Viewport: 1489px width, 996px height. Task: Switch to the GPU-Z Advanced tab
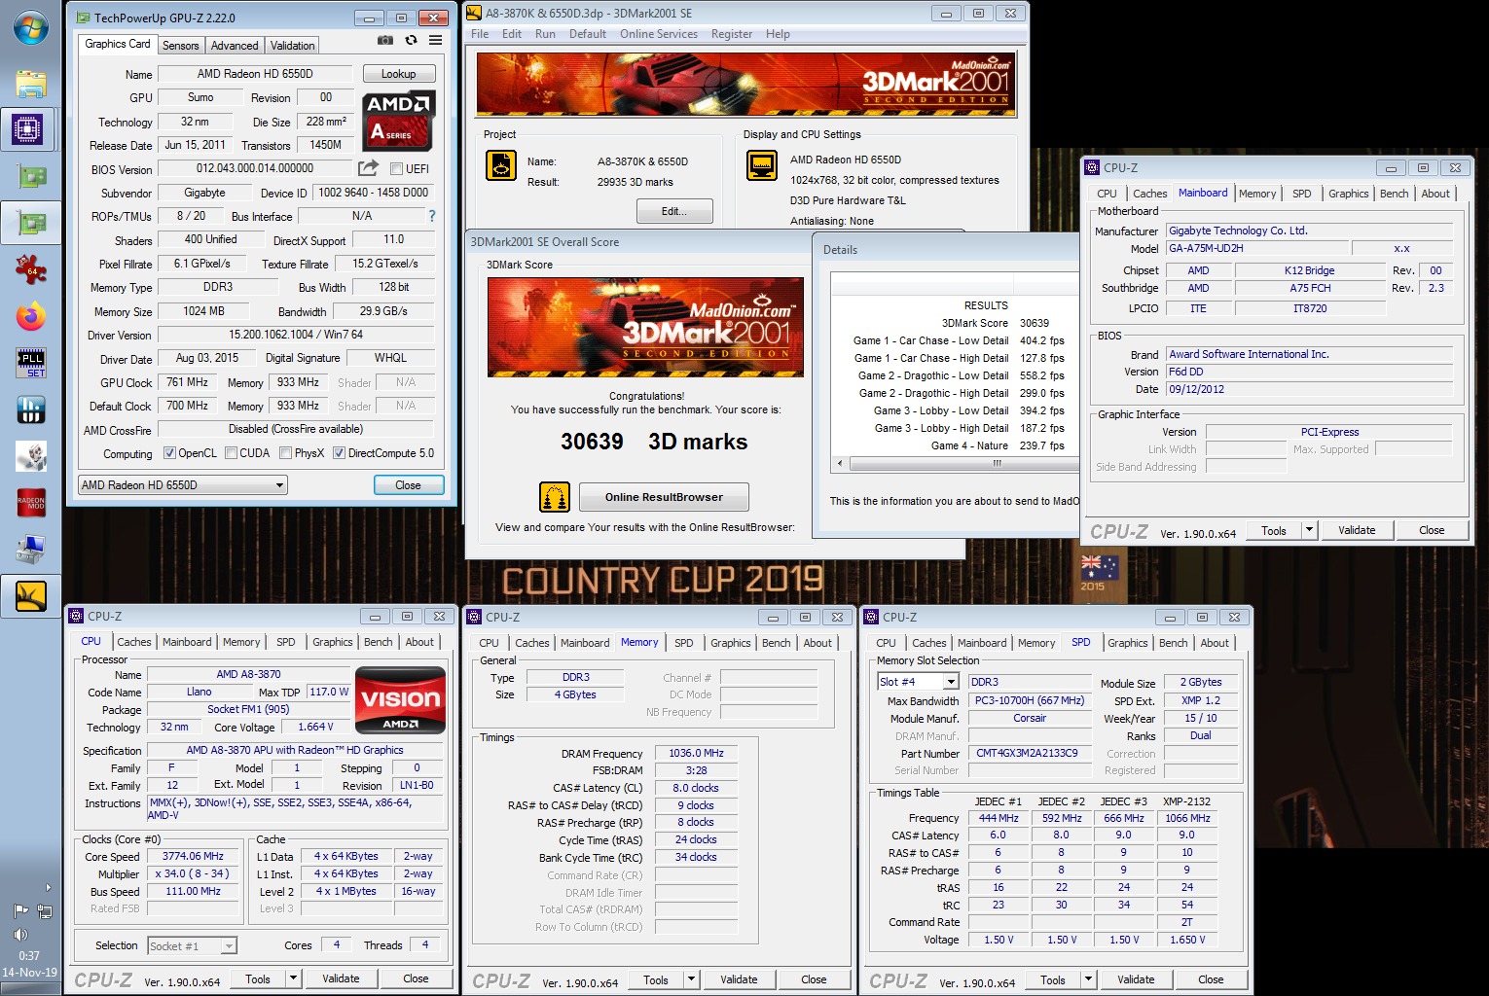(235, 46)
